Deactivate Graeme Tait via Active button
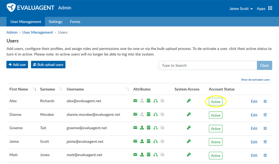This screenshot has height=164, width=279. [216, 129]
